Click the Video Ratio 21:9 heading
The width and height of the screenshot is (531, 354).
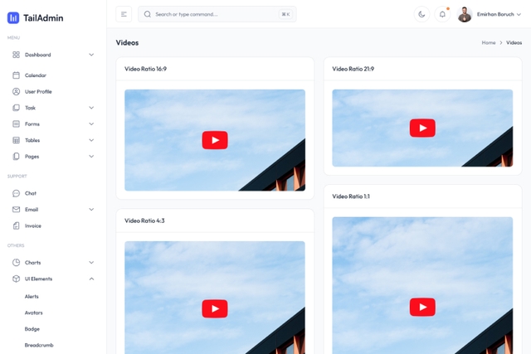353,69
